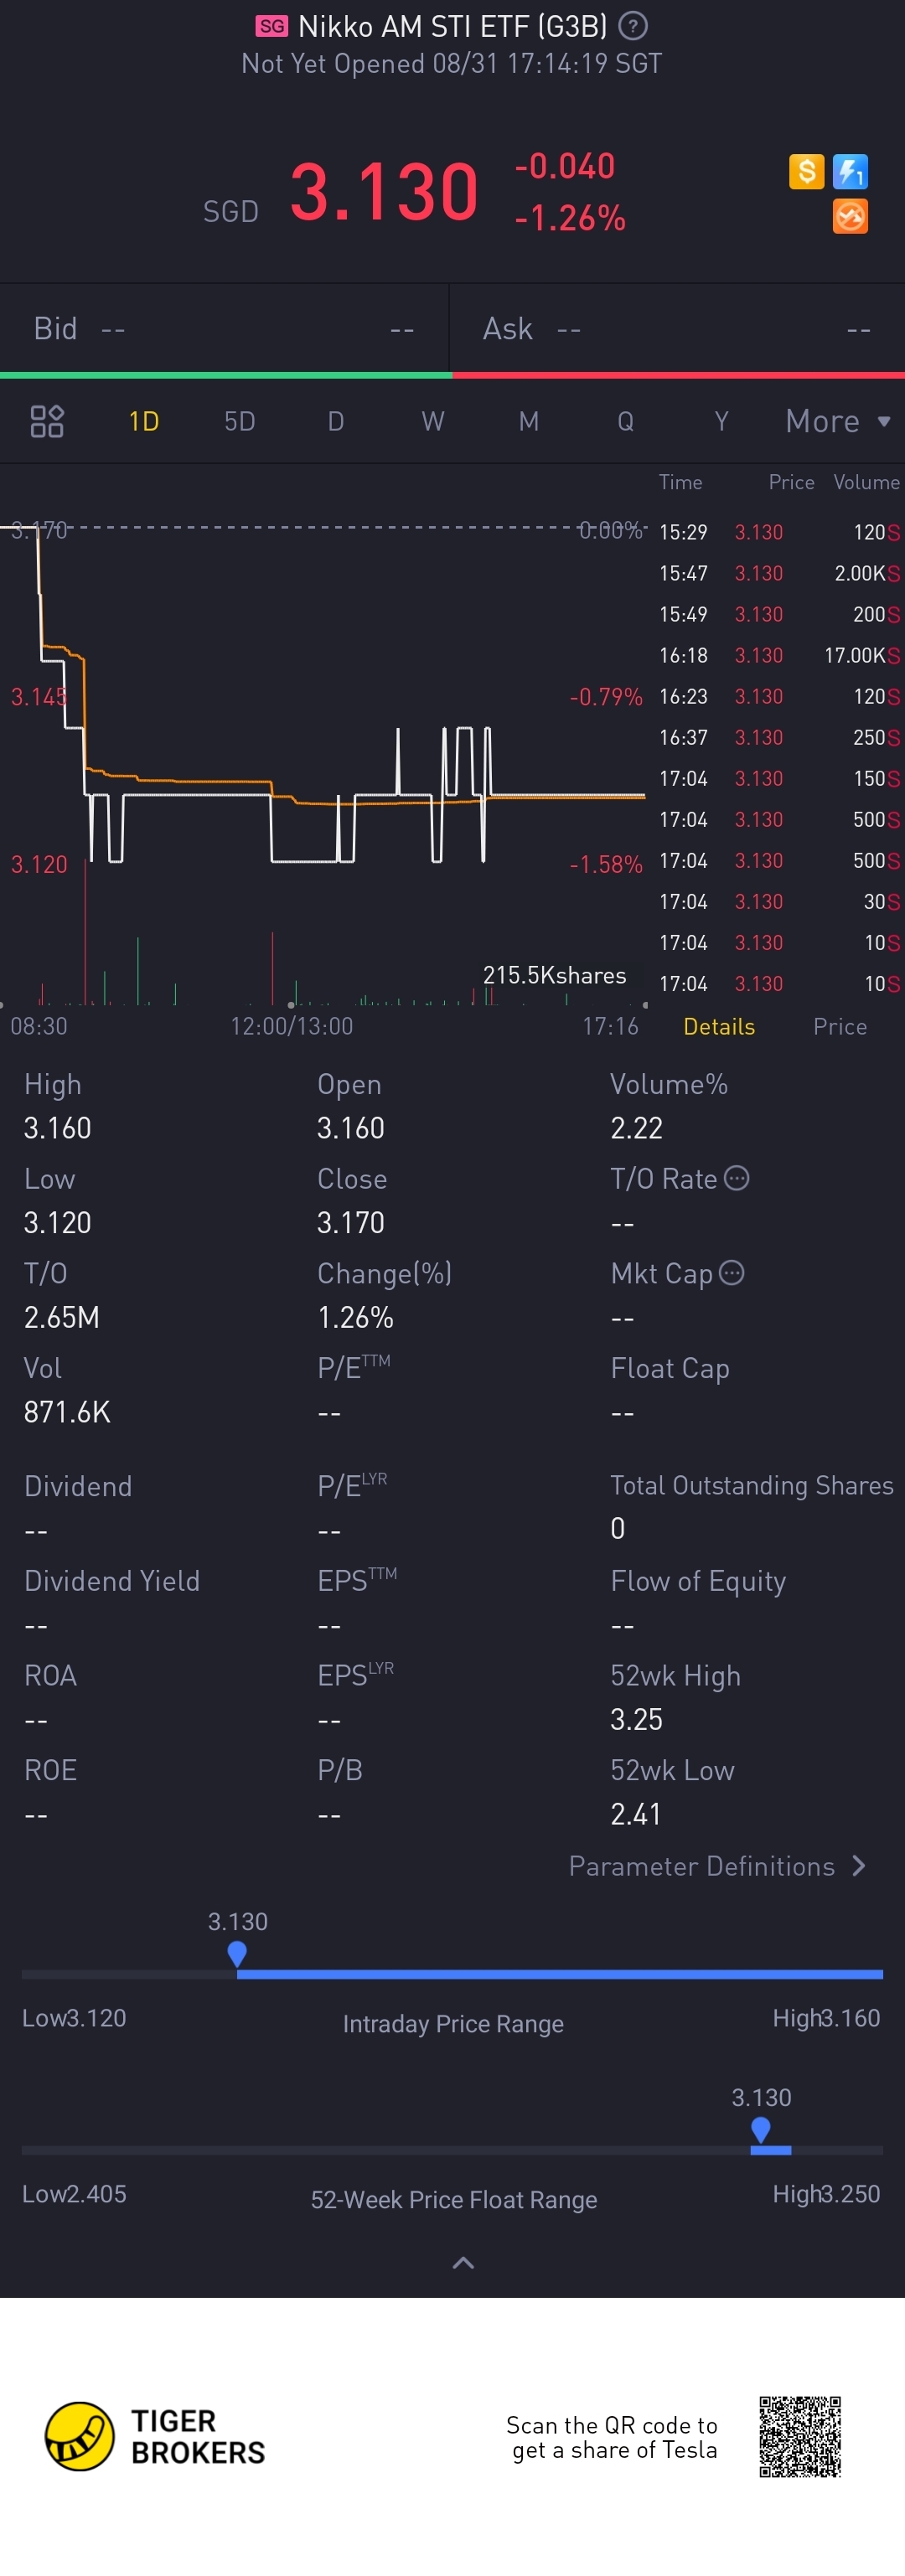Image resolution: width=905 pixels, height=2576 pixels.
Task: Tap the Tiger Brokers logo
Action: tap(80, 2436)
